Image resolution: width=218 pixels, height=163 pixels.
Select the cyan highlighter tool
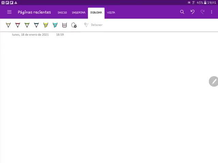[x=55, y=25]
